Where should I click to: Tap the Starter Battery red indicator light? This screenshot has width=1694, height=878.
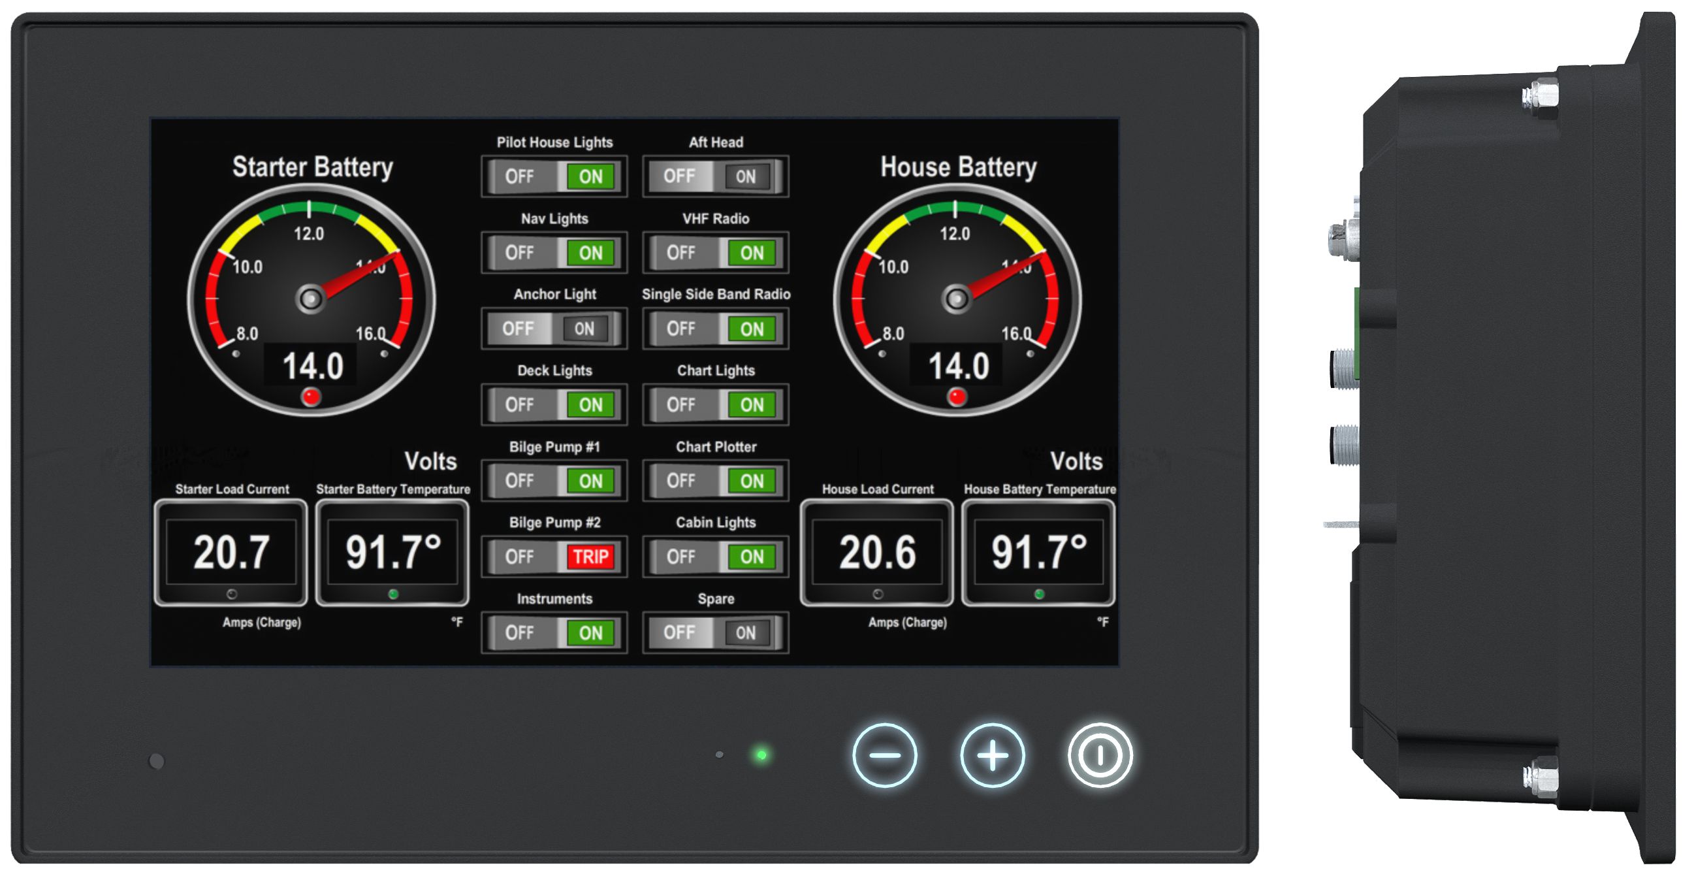(x=311, y=397)
